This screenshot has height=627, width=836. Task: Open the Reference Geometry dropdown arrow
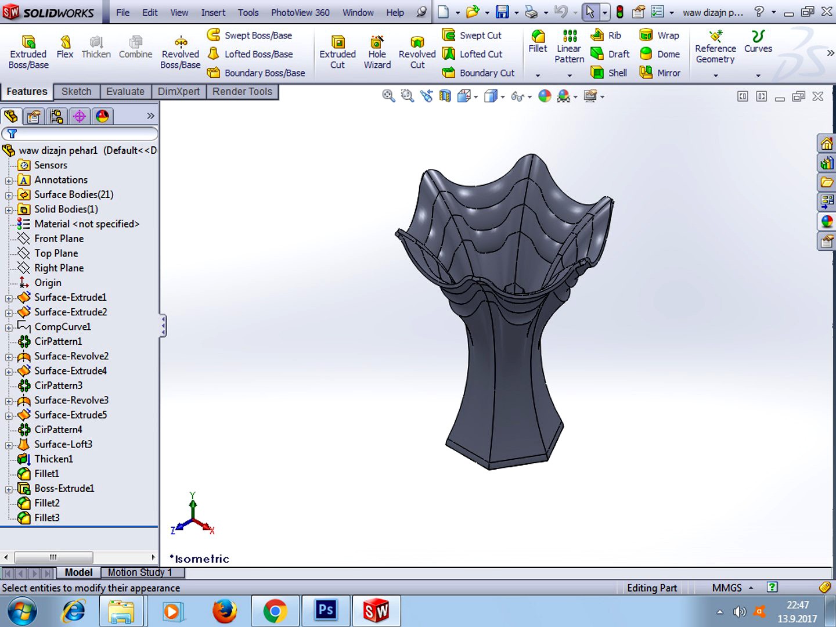[x=716, y=75]
